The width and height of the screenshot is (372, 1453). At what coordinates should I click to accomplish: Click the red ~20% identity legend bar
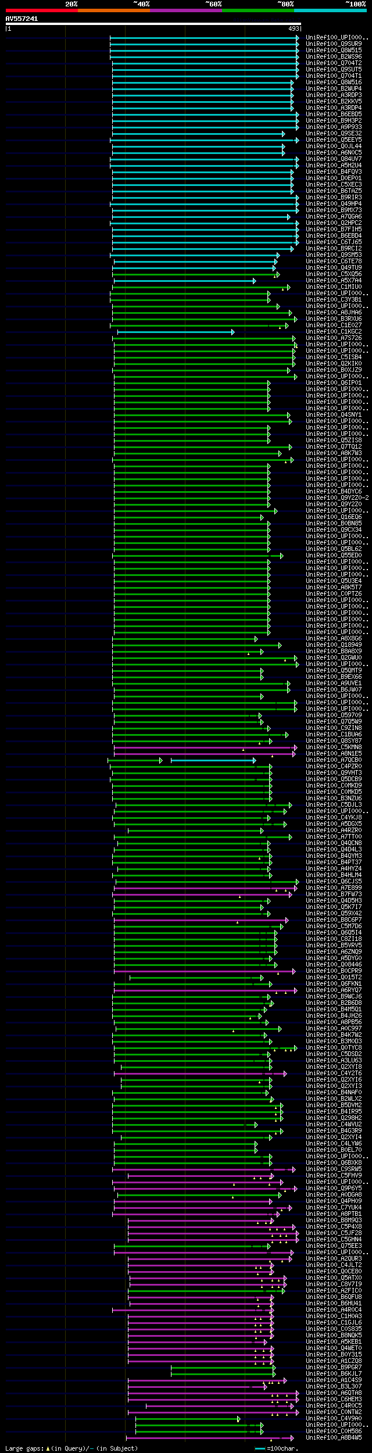pos(41,10)
